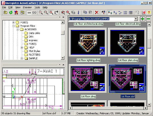Open the Preview menu
The width and height of the screenshot is (153, 116).
coord(27,8)
